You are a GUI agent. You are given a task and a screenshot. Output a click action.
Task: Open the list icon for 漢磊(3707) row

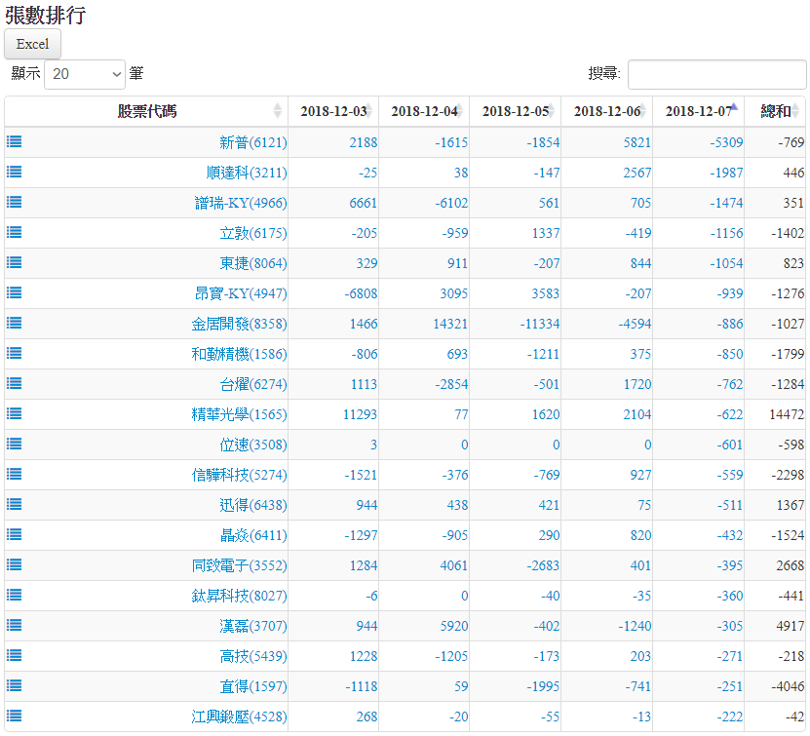(x=15, y=625)
